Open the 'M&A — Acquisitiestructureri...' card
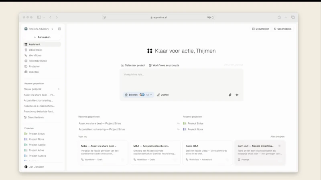Viewport: 321px width, 180px height. tap(155, 153)
